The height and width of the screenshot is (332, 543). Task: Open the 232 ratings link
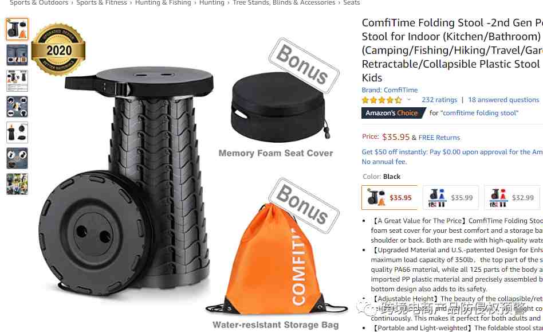[439, 100]
